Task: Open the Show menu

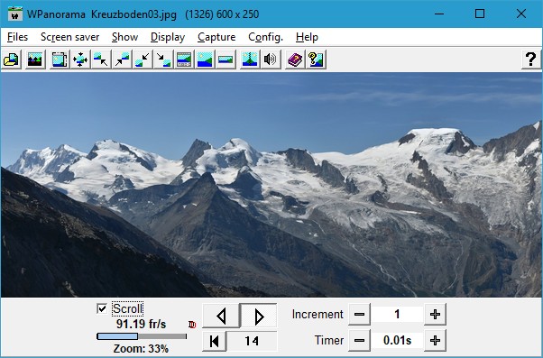Action: (125, 37)
